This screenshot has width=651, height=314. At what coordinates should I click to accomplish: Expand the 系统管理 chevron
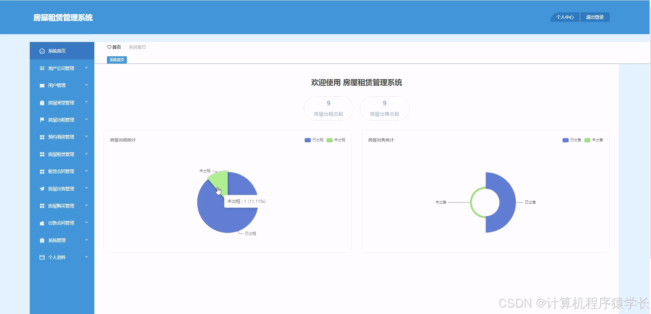pyautogui.click(x=87, y=240)
